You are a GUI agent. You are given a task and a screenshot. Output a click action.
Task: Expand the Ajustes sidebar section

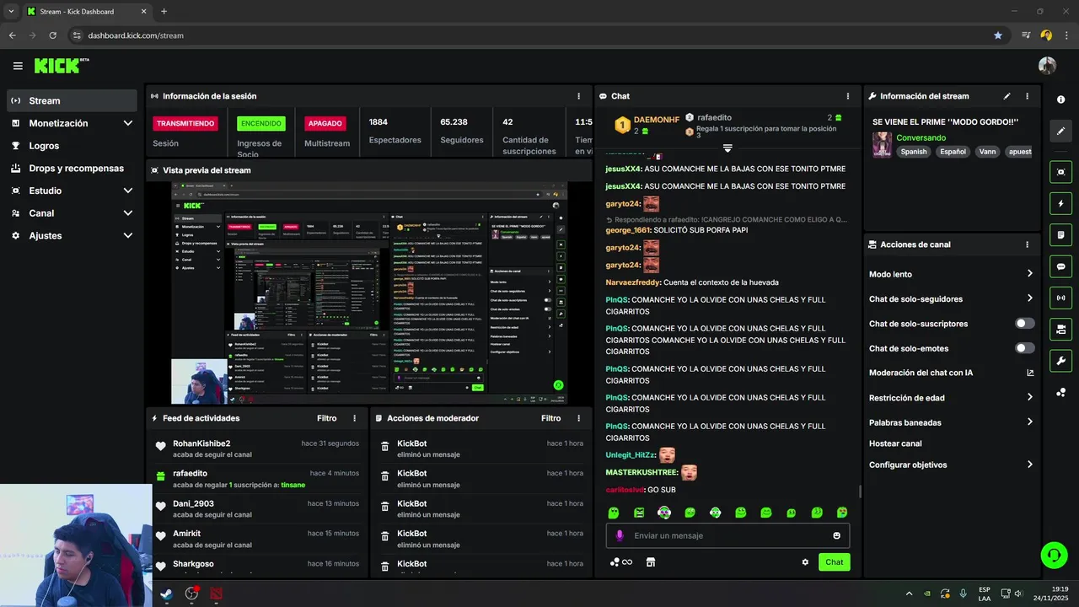[127, 236]
